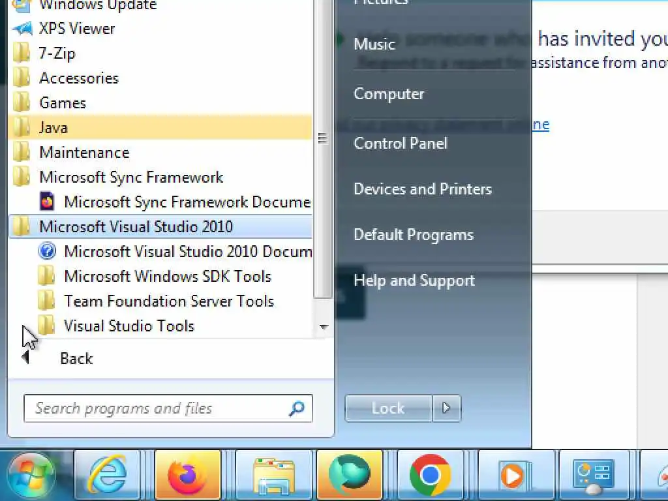The width and height of the screenshot is (668, 501).
Task: Collapse the Microsoft Sync Framework group
Action: coord(160,177)
